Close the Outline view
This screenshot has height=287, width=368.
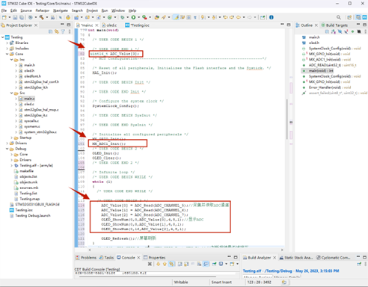pos(316,25)
